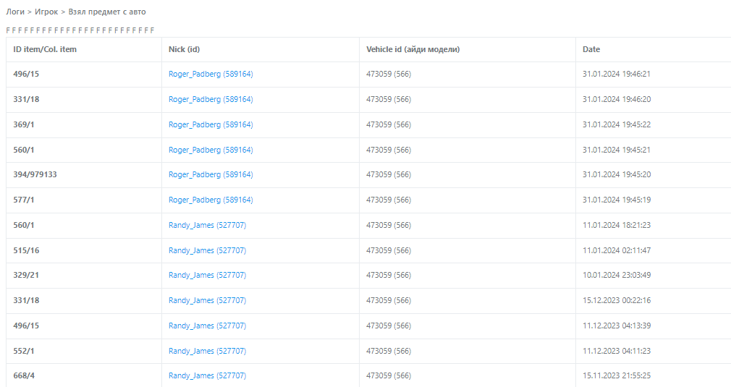
Task: Click the item ID cell '394/979133'
Action: [35, 174]
